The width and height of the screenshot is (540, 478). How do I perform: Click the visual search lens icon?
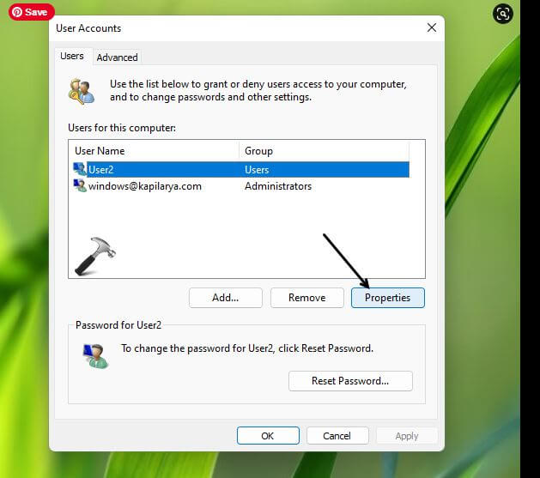coord(503,14)
